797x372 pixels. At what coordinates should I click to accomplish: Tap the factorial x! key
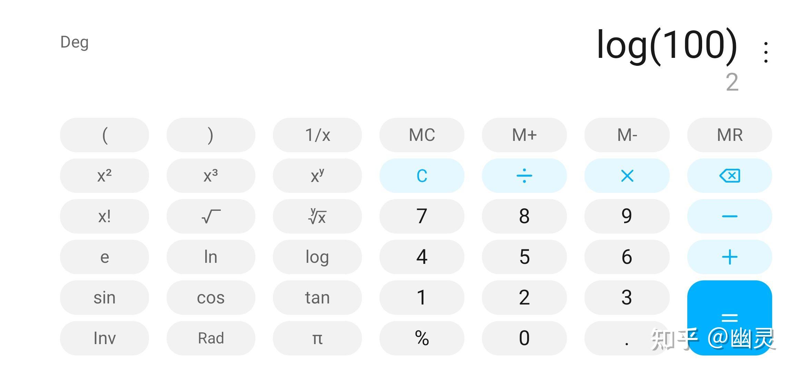point(104,216)
